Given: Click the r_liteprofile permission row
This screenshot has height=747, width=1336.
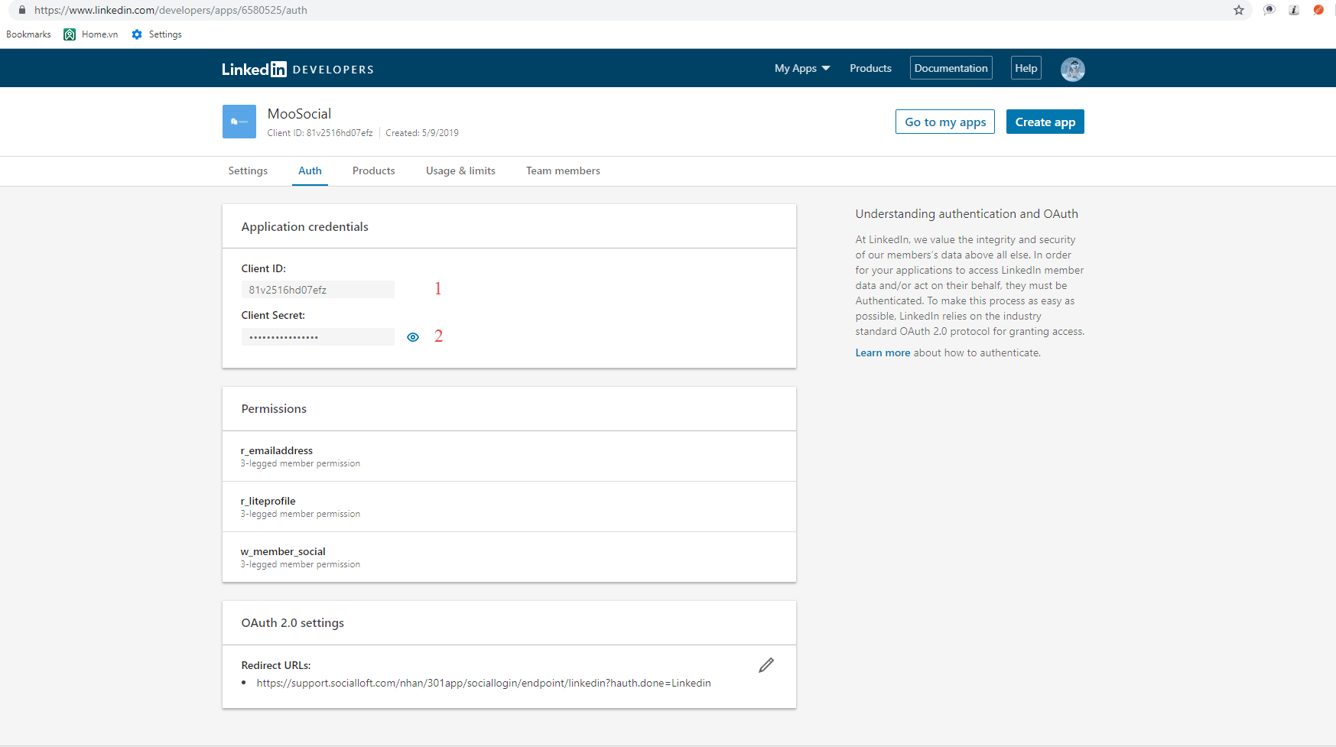Looking at the screenshot, I should click(x=509, y=507).
